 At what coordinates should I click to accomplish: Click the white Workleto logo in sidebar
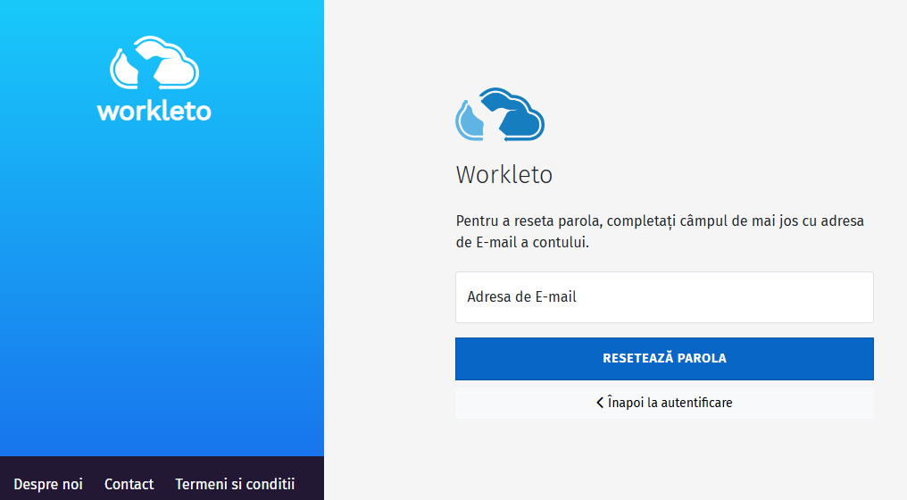click(x=154, y=79)
